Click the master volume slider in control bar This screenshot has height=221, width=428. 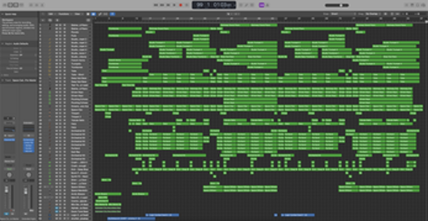coord(337,5)
